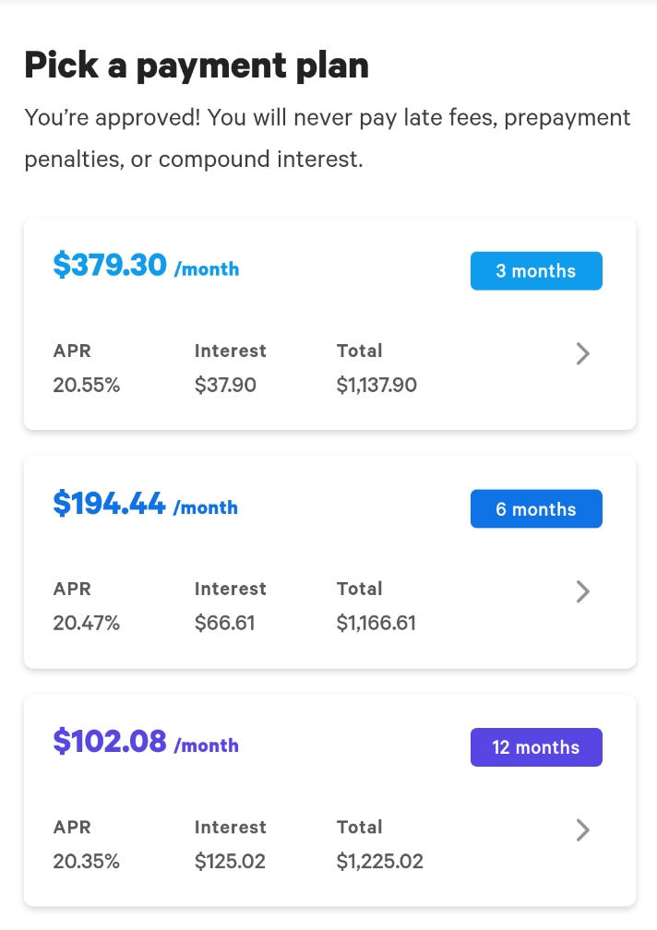This screenshot has width=657, height=930.
Task: Choose the $194.44 per month price
Action: coord(146,504)
